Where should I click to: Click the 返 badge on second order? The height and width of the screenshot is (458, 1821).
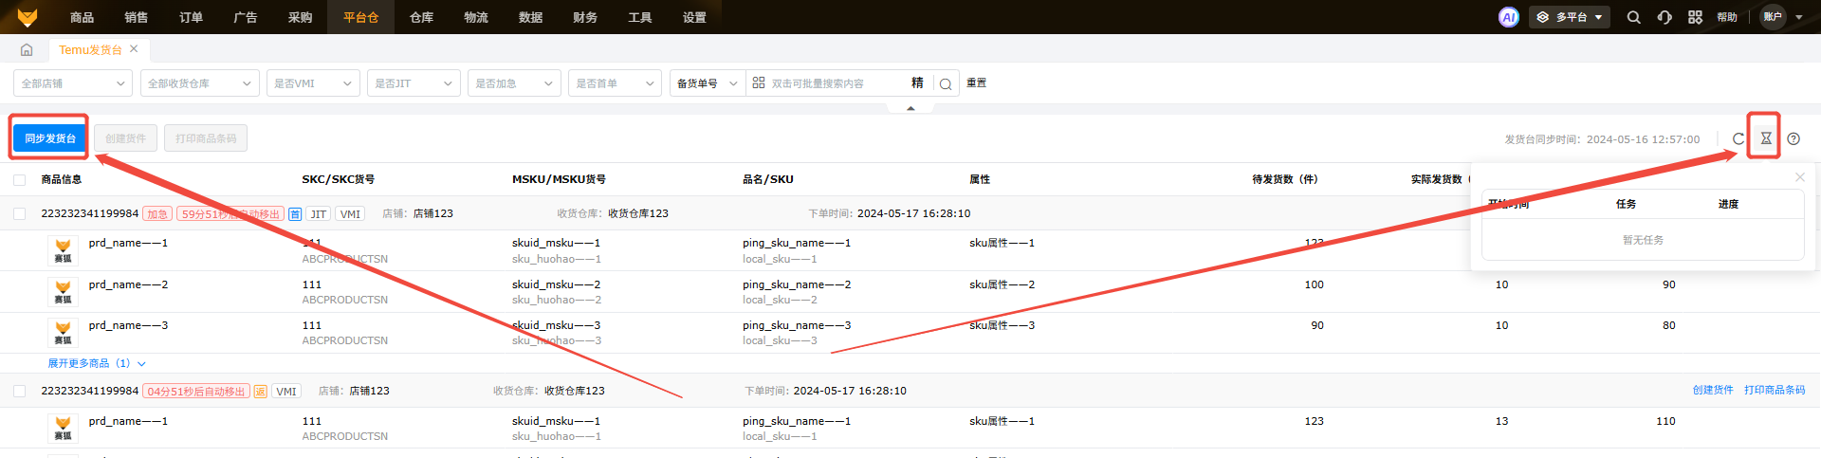pos(260,392)
